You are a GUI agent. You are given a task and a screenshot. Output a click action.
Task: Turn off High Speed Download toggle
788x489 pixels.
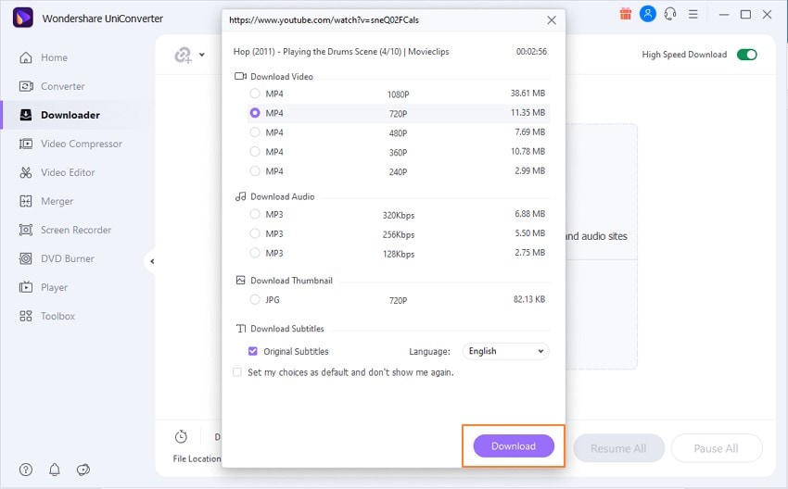(x=746, y=55)
